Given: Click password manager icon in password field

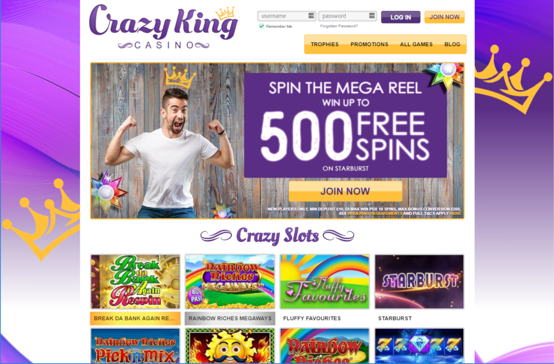Looking at the screenshot, I should (372, 16).
